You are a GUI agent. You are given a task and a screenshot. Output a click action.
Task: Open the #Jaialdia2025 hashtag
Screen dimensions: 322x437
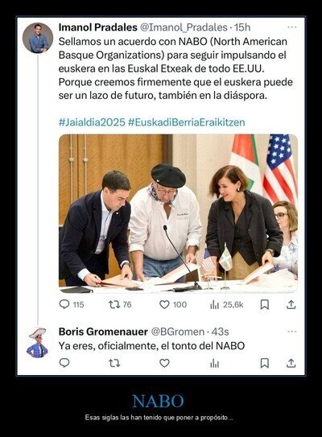coord(92,122)
